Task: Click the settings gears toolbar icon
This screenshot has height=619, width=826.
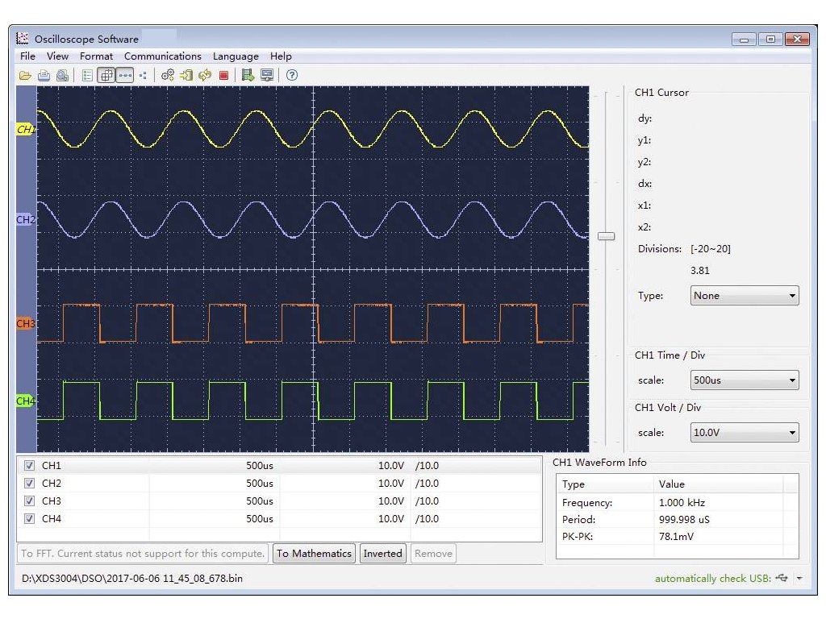Action: coord(168,75)
